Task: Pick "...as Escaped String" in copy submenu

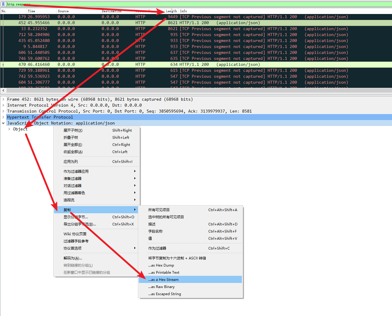Action: click(x=164, y=294)
